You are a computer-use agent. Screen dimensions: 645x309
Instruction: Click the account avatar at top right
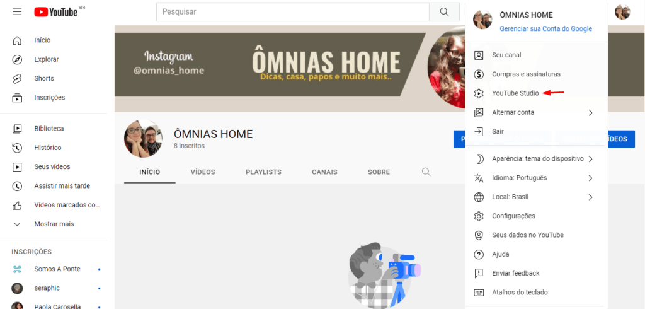pos(622,12)
